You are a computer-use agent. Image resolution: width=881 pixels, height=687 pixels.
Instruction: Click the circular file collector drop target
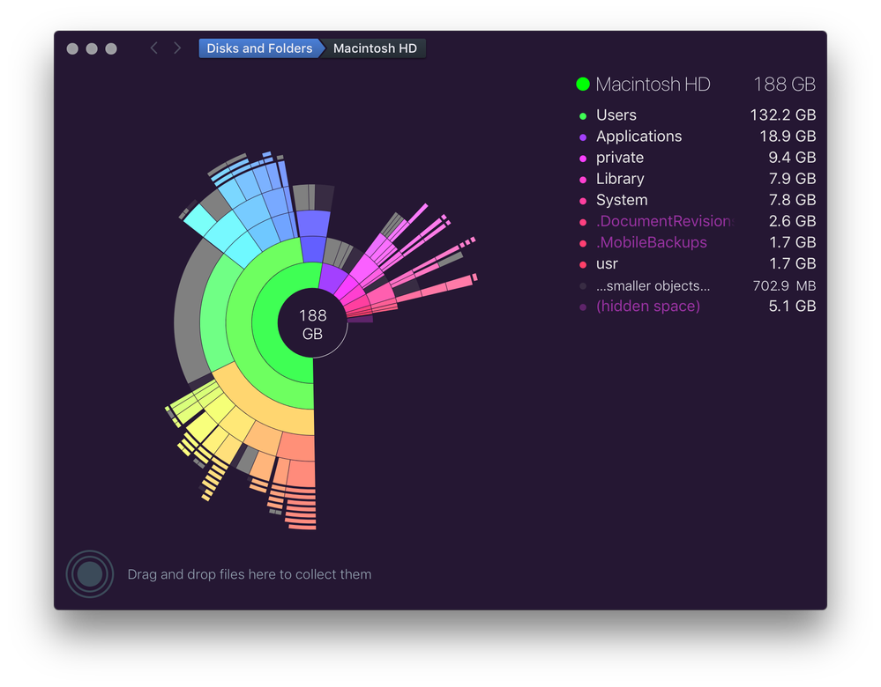pos(90,573)
